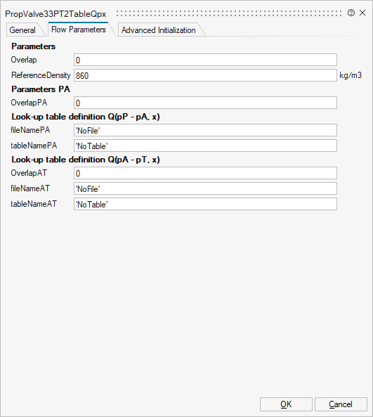Click the fileNameAT label
Screen dimensions: 373x417
point(30,188)
